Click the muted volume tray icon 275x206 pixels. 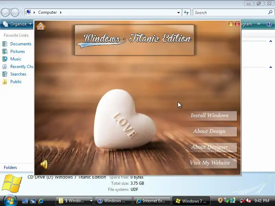tap(249, 201)
